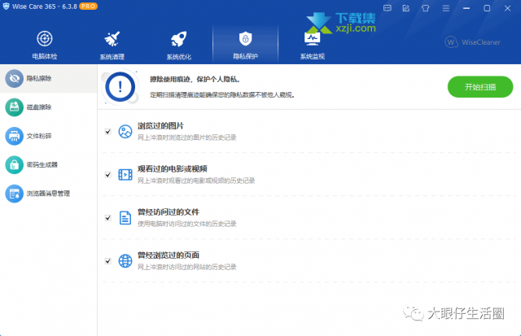Open the skin shirt icon
Image resolution: width=521 pixels, height=336 pixels.
(425, 8)
